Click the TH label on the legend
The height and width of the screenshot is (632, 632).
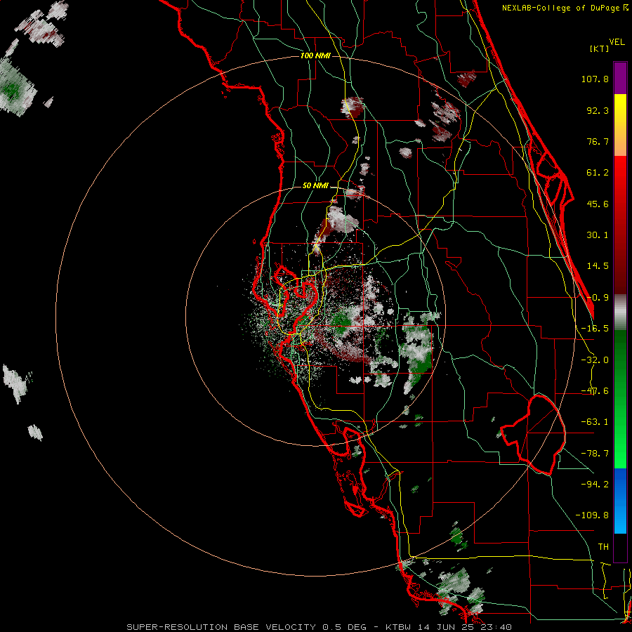[x=603, y=546]
